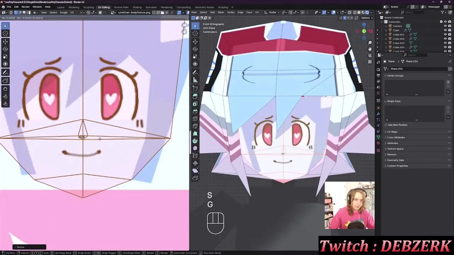This screenshot has width=454, height=255.
Task: Select the Cursor tool in the UV editor
Action: (5, 33)
